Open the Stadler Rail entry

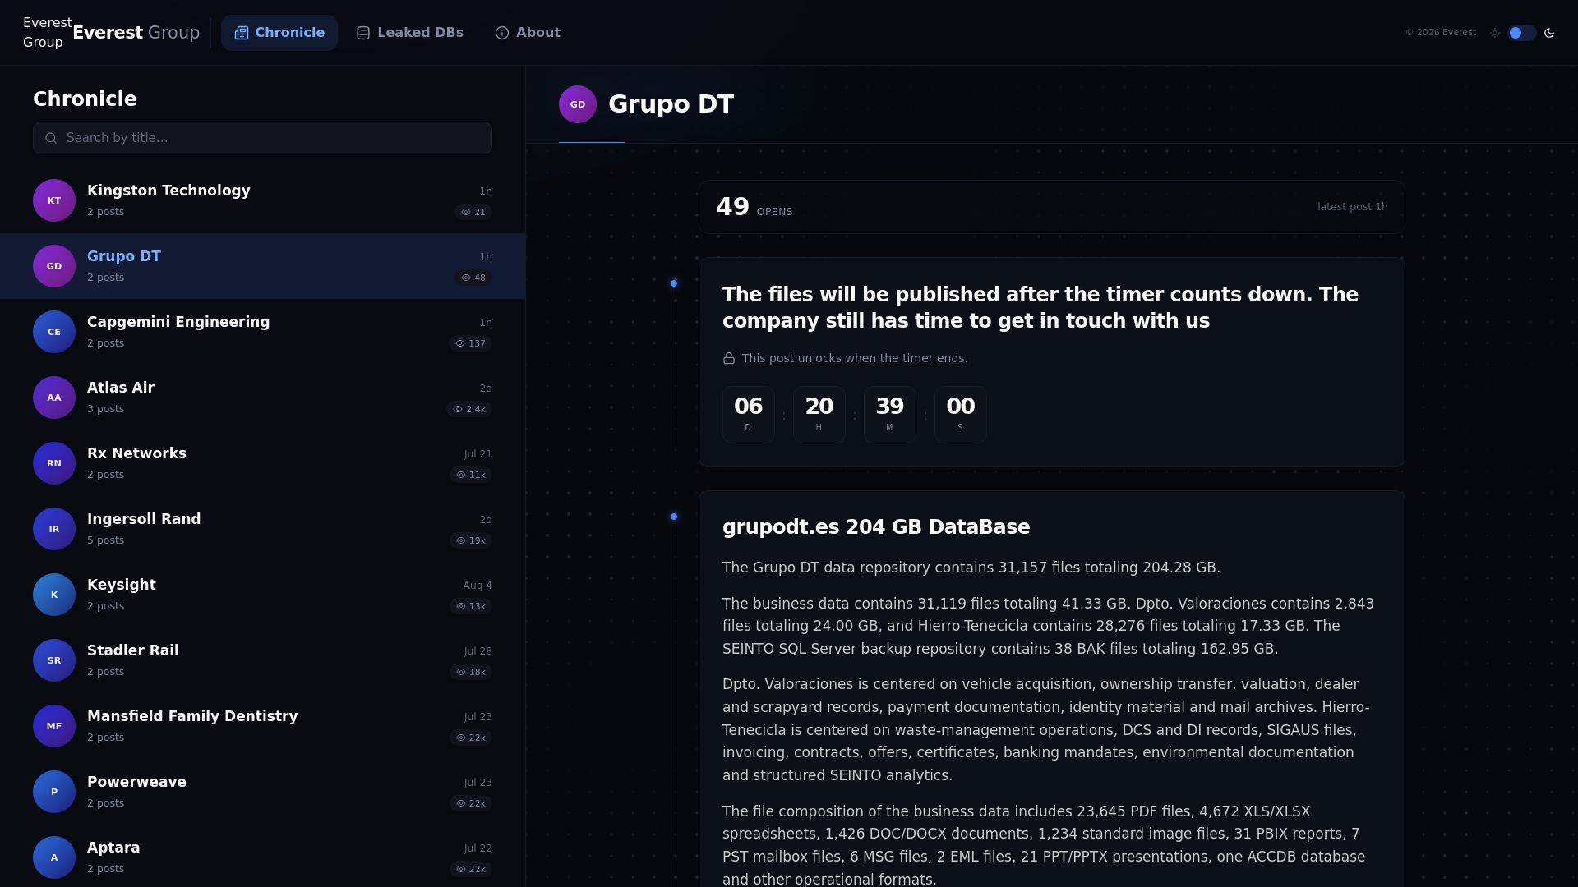pyautogui.click(x=262, y=660)
